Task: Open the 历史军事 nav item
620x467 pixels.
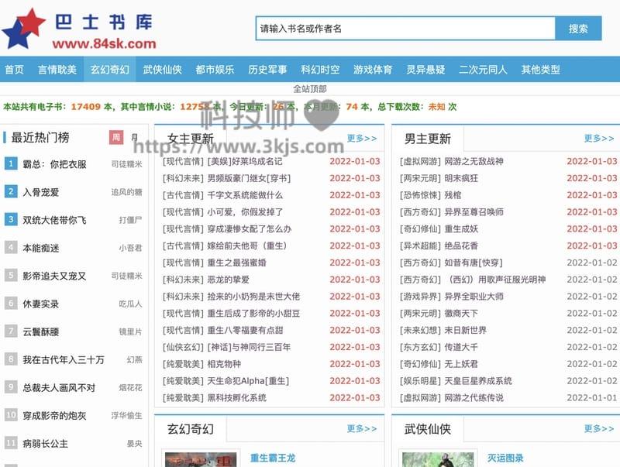Action: click(x=267, y=70)
